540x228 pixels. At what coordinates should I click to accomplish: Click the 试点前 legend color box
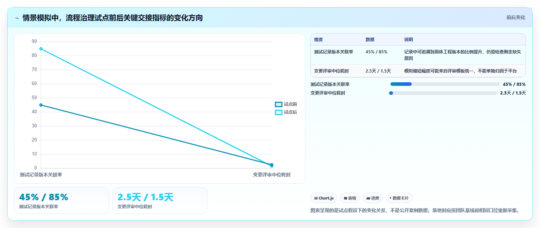278,104
